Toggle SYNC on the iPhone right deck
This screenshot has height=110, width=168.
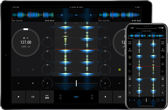coord(163,78)
